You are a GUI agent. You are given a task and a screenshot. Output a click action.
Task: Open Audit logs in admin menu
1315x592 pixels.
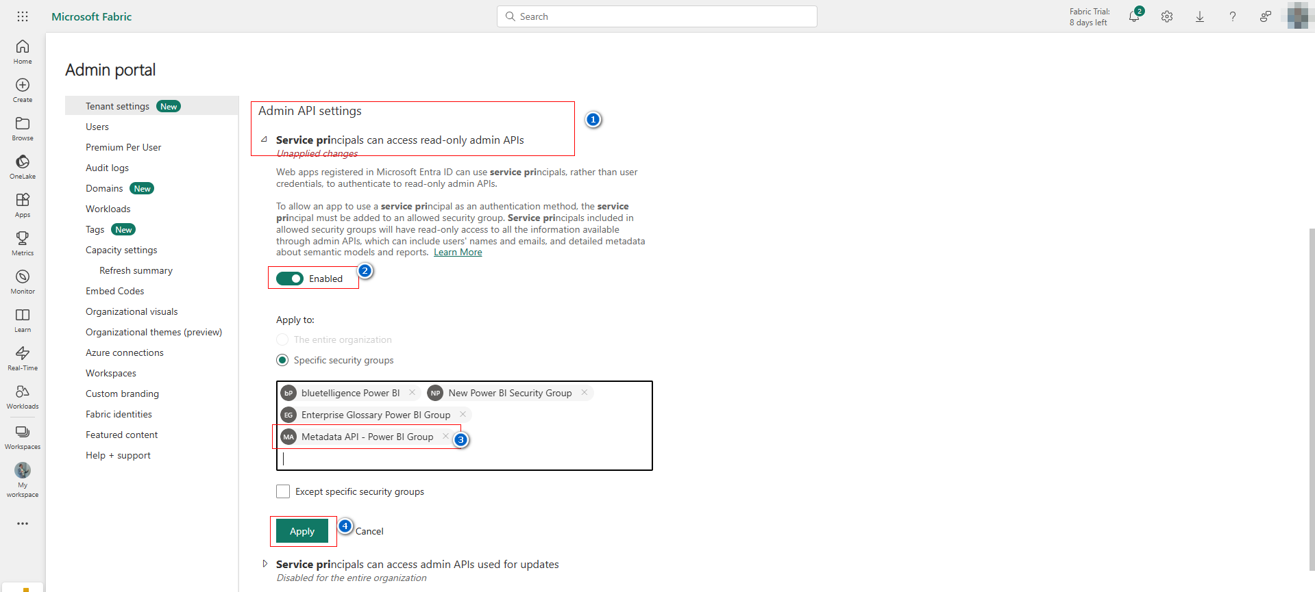click(107, 168)
